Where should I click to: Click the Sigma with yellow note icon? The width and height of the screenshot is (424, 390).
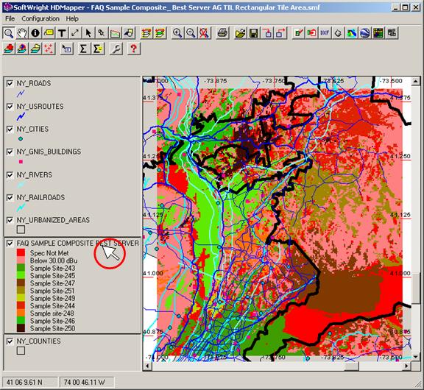tap(98, 49)
